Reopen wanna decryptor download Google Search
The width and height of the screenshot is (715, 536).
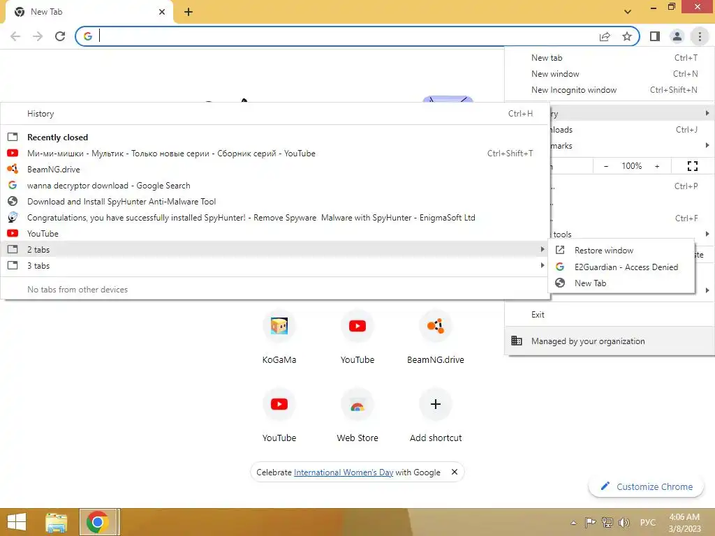pos(275,186)
